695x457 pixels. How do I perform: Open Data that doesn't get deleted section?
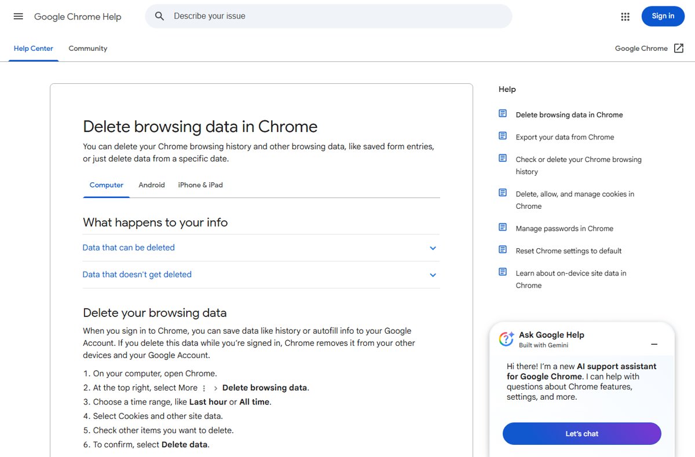click(261, 275)
